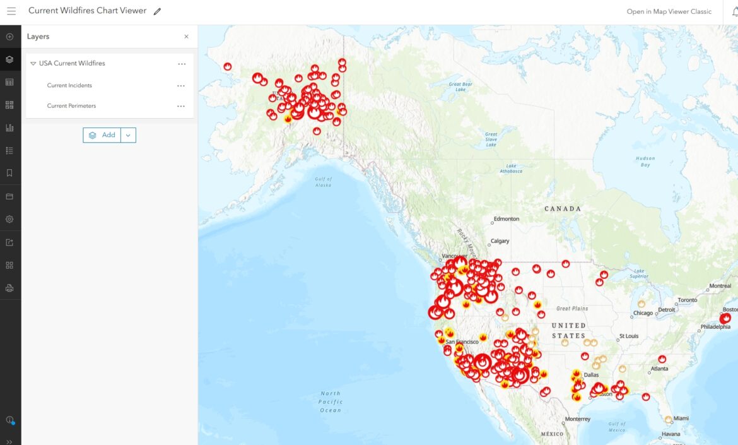Open the Basemap chooser icon
This screenshot has width=738, height=445.
coord(9,105)
